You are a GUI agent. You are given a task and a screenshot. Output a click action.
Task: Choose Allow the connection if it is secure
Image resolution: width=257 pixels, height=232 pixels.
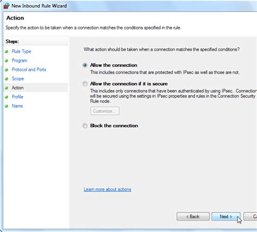click(x=85, y=84)
